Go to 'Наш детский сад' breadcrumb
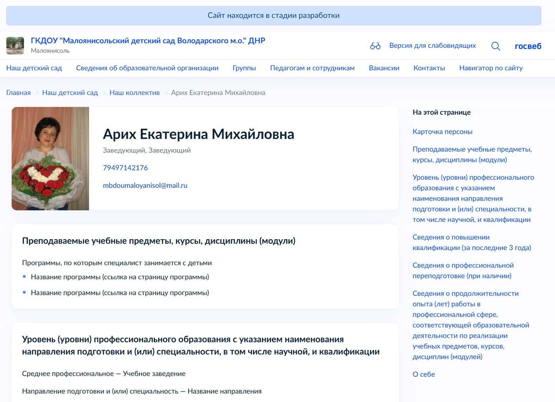This screenshot has height=402, width=555. tap(70, 92)
